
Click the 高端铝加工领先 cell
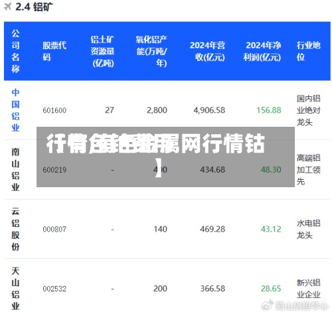click(x=309, y=170)
